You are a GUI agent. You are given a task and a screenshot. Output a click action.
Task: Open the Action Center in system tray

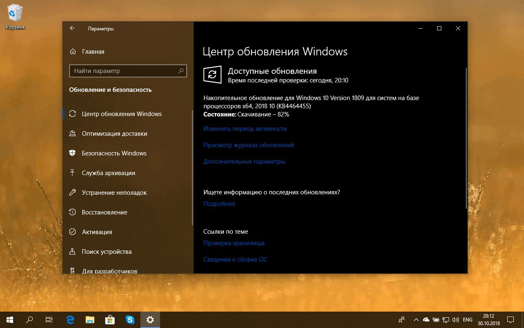click(x=510, y=319)
